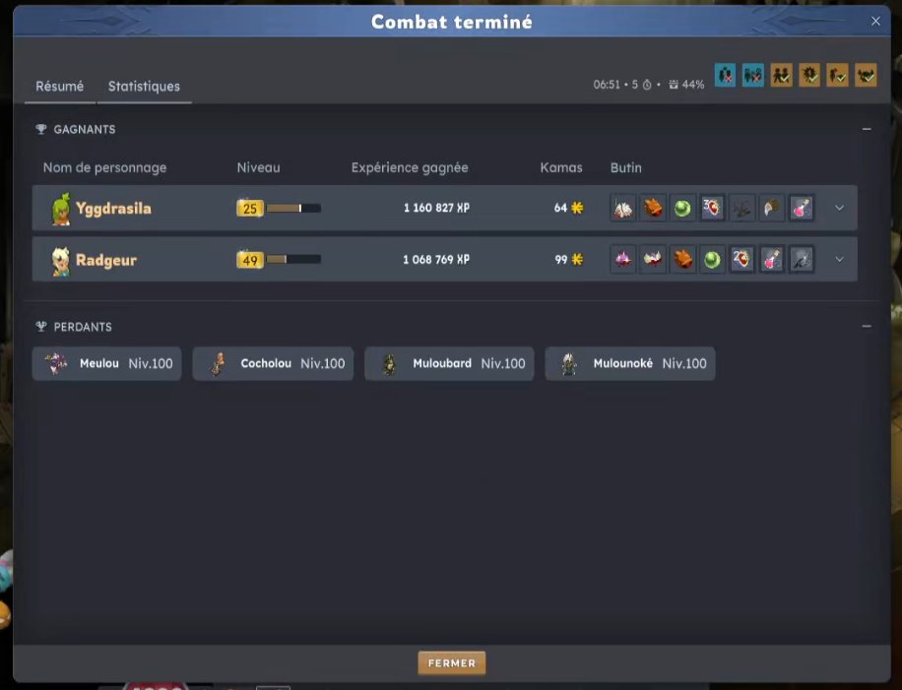Click Radgeur's kamas coin icon
The image size is (902, 690).
[x=577, y=259]
